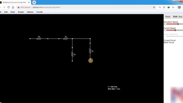Decrease Simulation Speed with left arrow

coord(165,24)
